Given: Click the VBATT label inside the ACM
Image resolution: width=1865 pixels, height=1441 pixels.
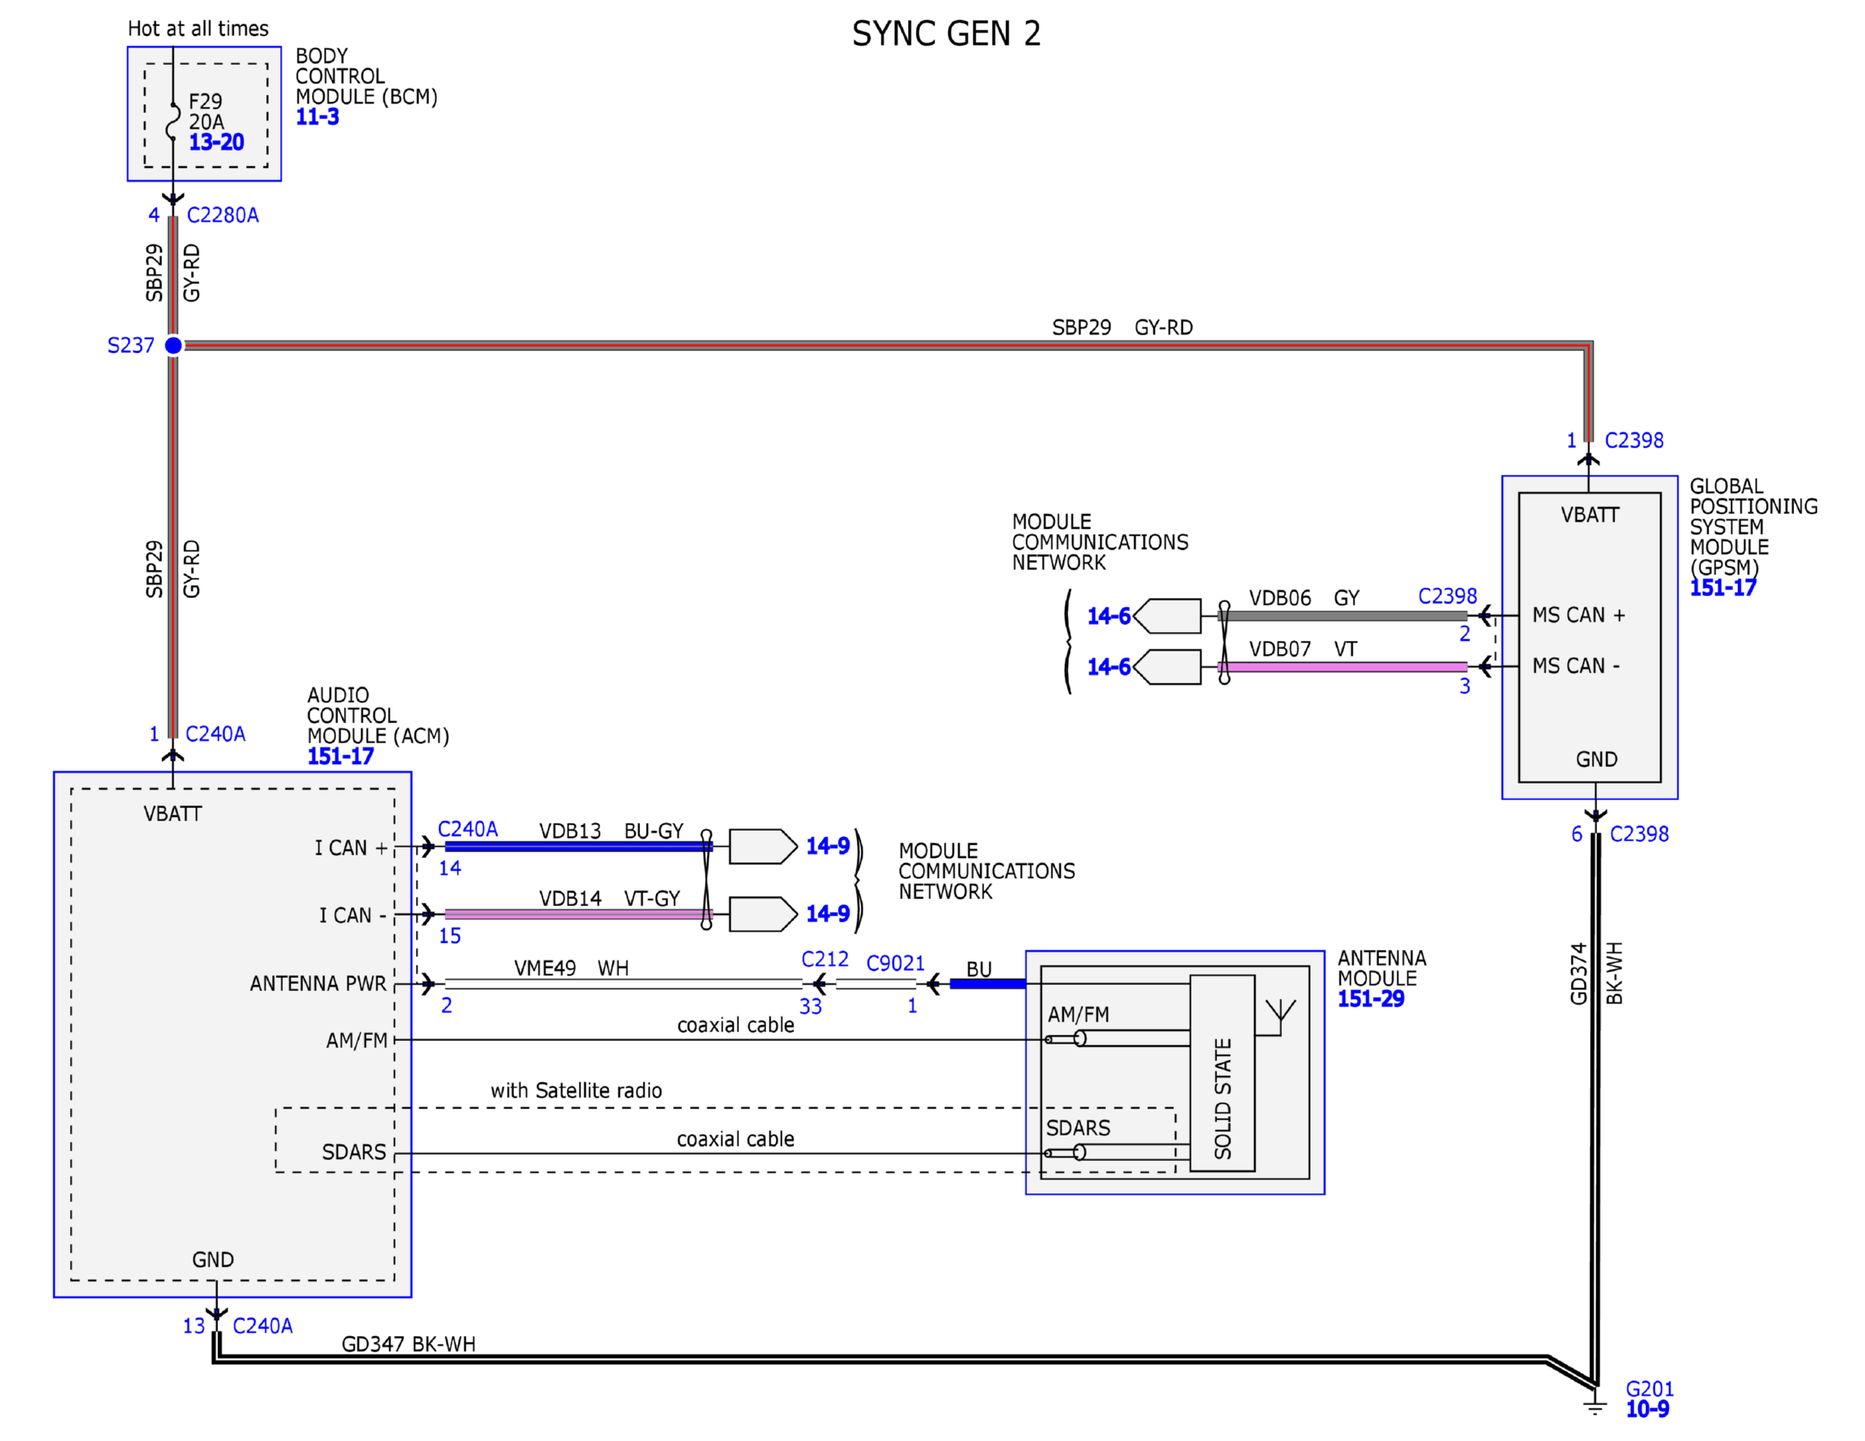Looking at the screenshot, I should pos(172,814).
